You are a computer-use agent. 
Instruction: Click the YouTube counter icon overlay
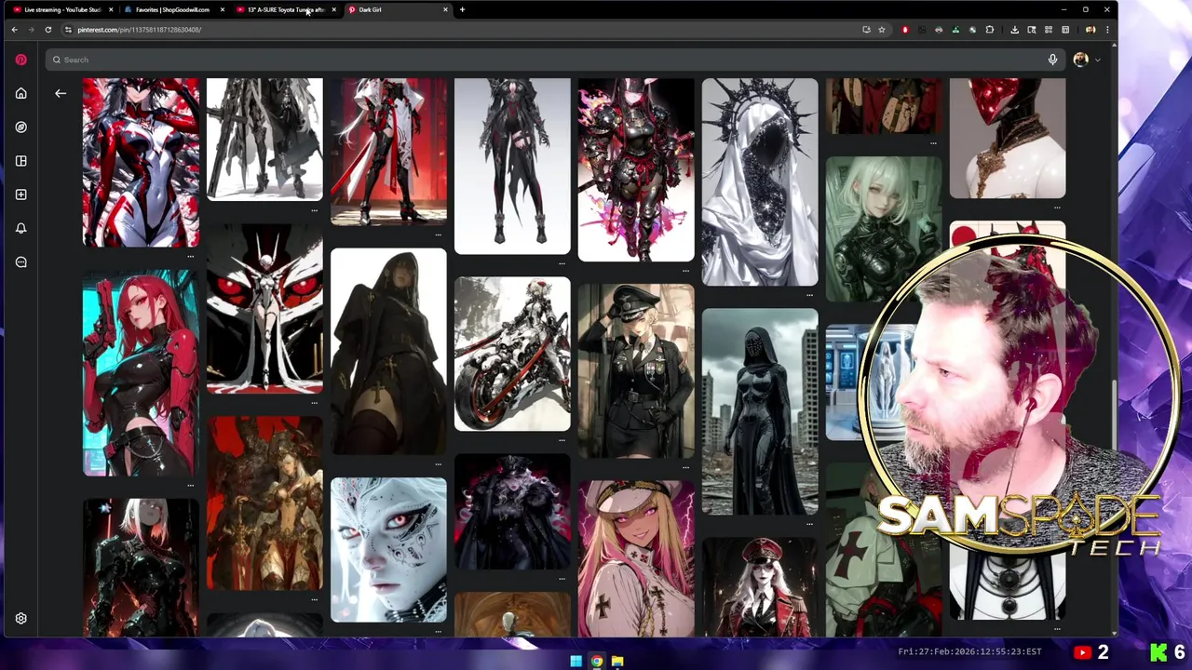coord(1082,653)
